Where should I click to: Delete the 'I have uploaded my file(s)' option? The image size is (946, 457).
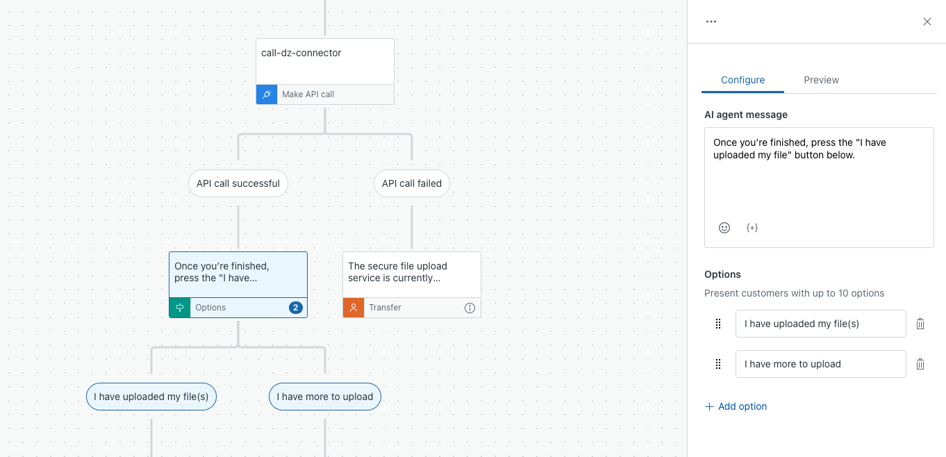click(x=920, y=324)
